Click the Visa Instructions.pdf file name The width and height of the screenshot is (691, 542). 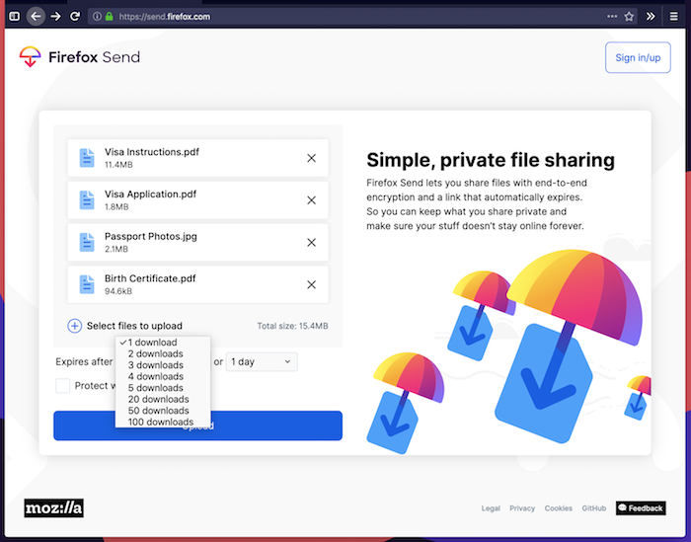pyautogui.click(x=152, y=152)
